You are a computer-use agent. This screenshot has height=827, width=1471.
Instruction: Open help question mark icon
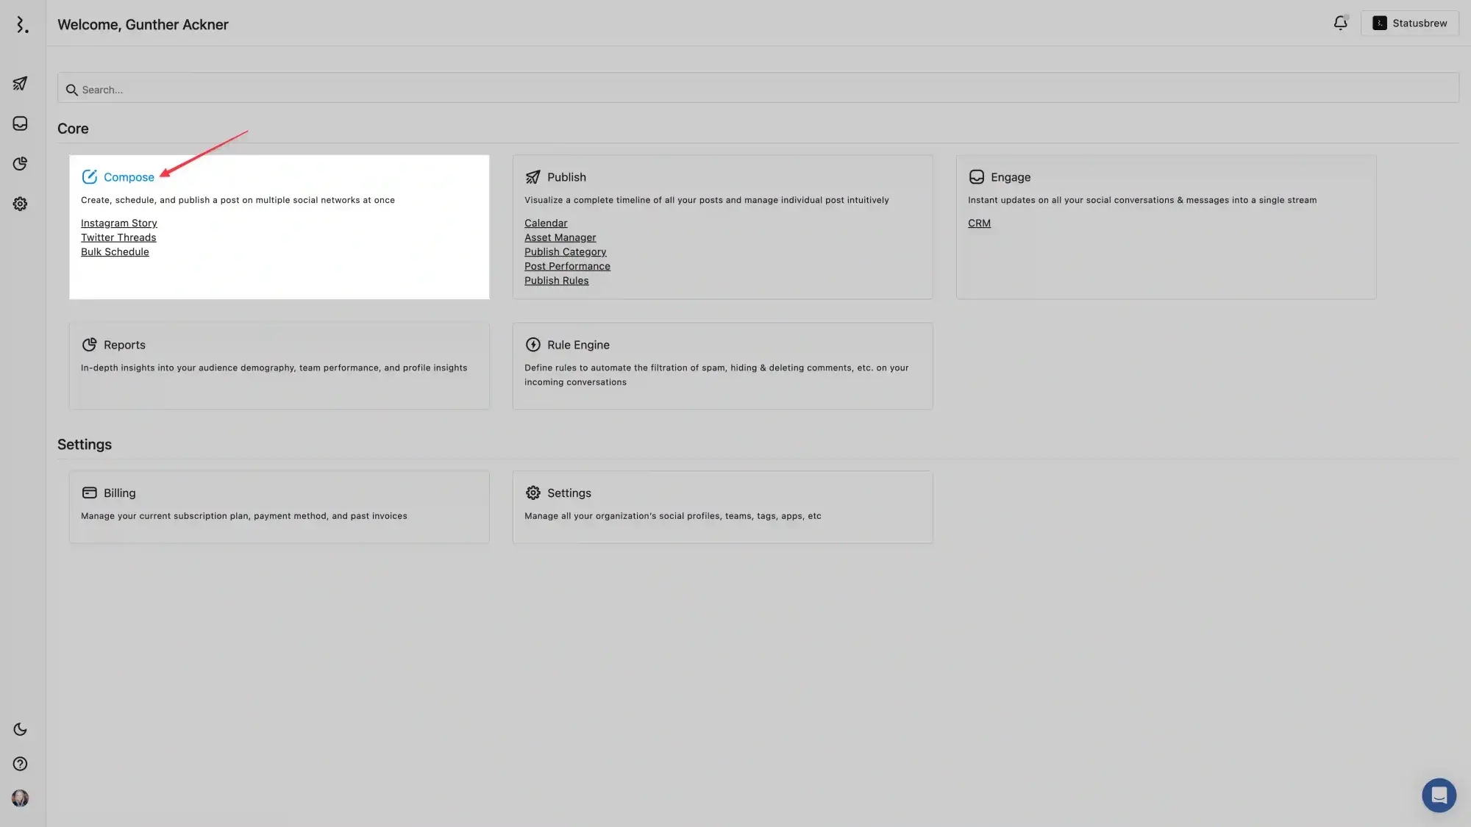(x=20, y=764)
